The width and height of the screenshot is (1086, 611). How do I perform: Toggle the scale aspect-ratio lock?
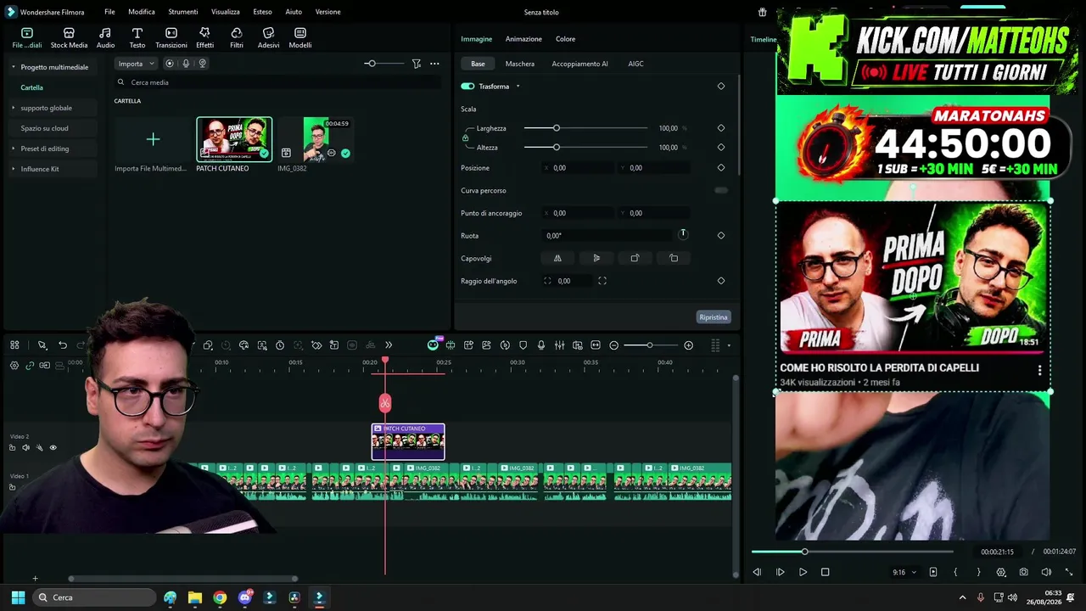pos(465,137)
